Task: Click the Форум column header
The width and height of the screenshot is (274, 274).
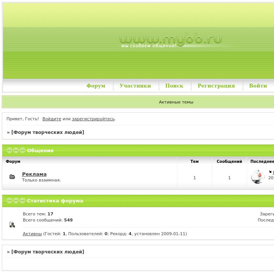Action: coord(13,161)
